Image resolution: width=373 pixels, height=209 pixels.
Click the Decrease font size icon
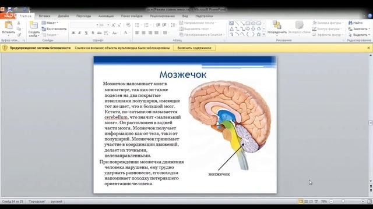119,25
